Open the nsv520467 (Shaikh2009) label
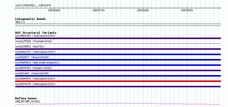228x107 pixels. tap(32, 73)
